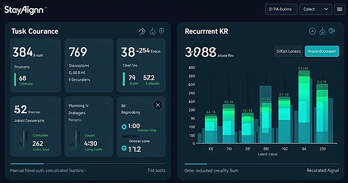Image resolution: width=348 pixels, height=183 pixels.
Task: Click the tallest chart bar labeled 03240
Action: point(304,107)
